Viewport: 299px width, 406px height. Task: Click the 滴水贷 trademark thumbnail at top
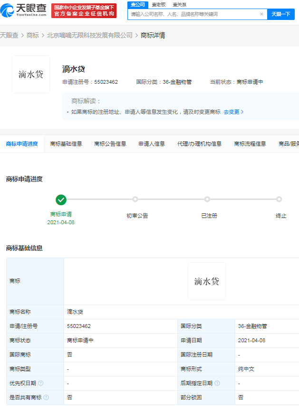[31, 74]
